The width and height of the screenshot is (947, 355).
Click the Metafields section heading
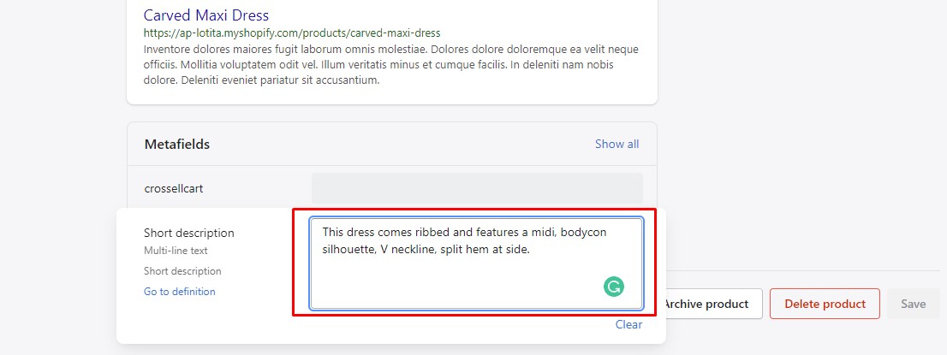tap(176, 144)
